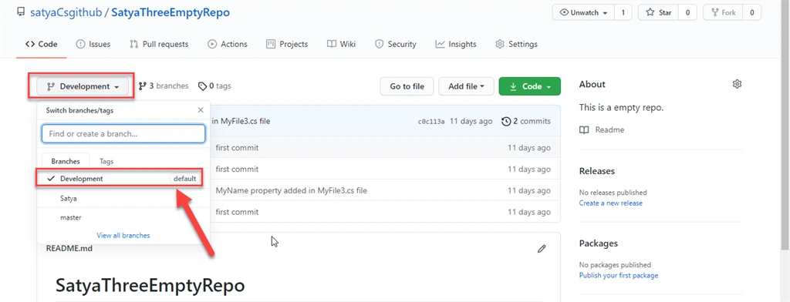Click the stargazers count 0

coord(687,12)
